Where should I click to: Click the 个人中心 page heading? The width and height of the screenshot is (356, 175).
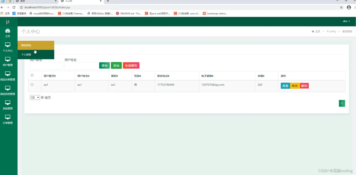click(31, 31)
